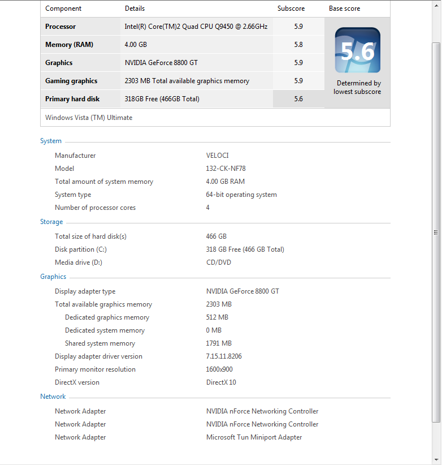Image resolution: width=442 pixels, height=465 pixels.
Task: Click 64-bit operating system value
Action: coord(241,195)
